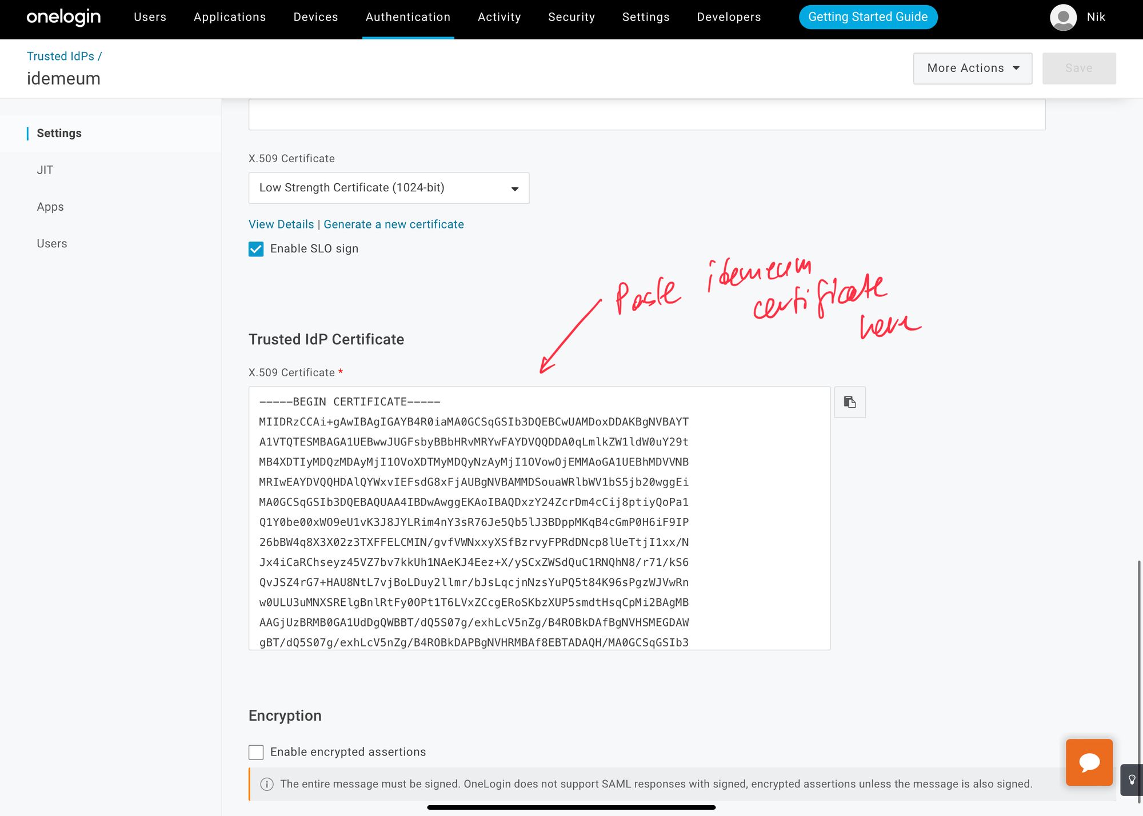Open the Devices menu
The width and height of the screenshot is (1143, 816).
316,17
